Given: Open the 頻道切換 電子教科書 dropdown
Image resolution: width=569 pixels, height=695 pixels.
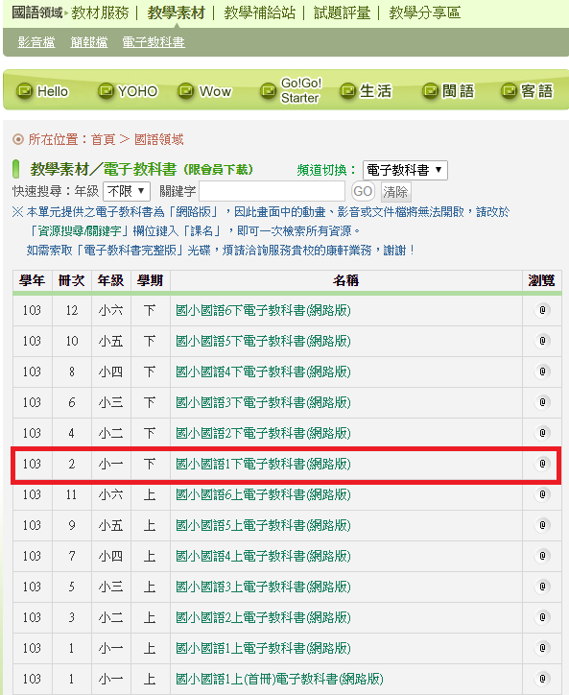Looking at the screenshot, I should point(405,170).
